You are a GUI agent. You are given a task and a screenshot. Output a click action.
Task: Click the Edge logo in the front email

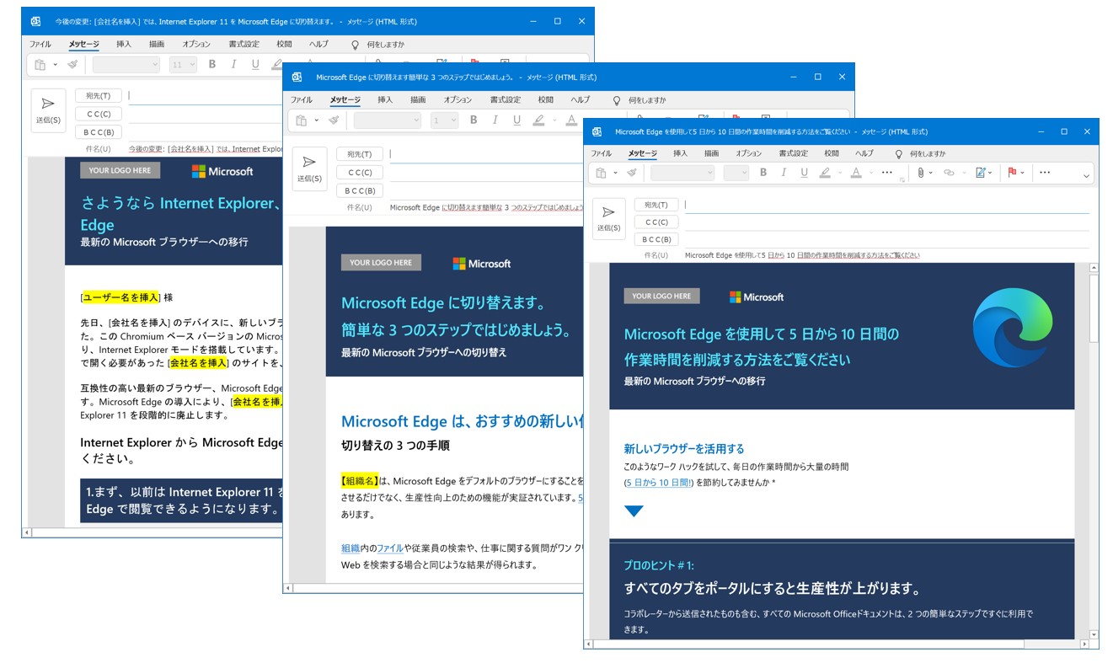[1013, 326]
